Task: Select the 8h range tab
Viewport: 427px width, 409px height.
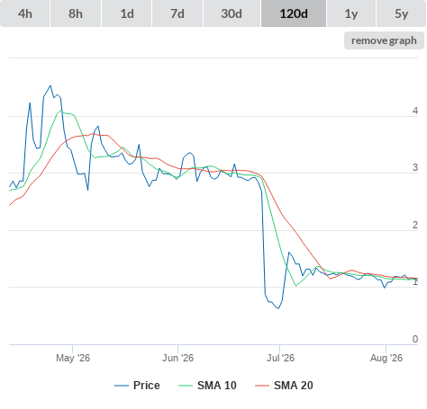Action: click(76, 13)
